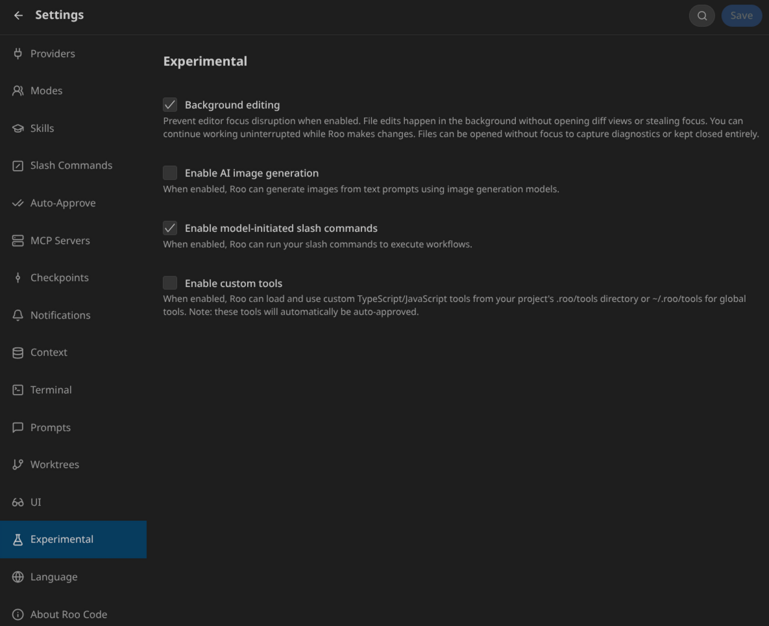769x626 pixels.
Task: Open About Roo Code section
Action: click(x=68, y=614)
